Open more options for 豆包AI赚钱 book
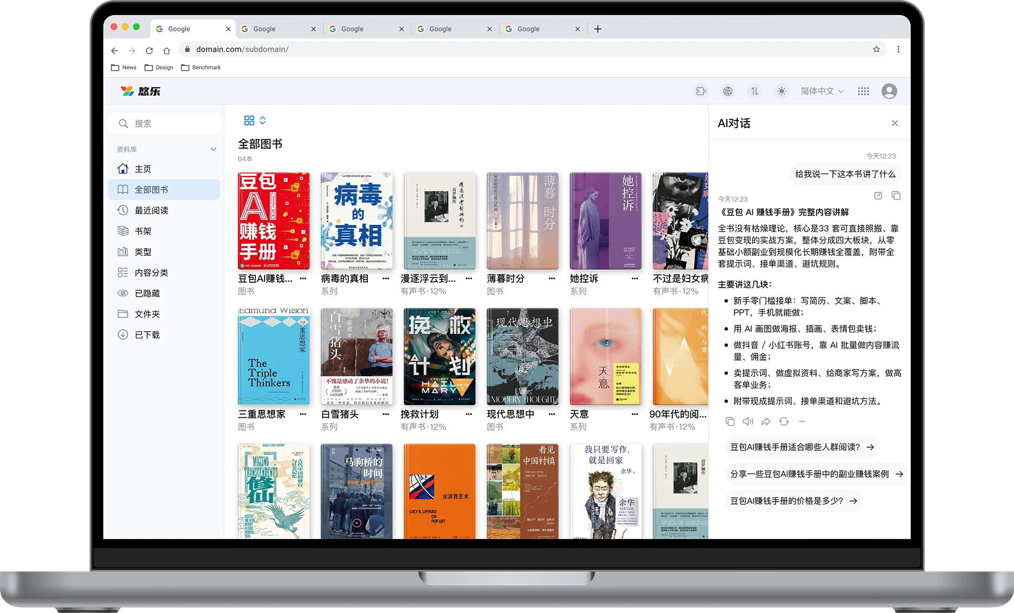1014x613 pixels. click(x=303, y=279)
